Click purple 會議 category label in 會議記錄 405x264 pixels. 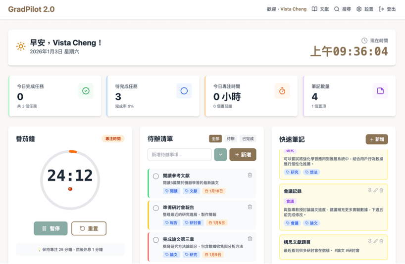click(x=290, y=201)
